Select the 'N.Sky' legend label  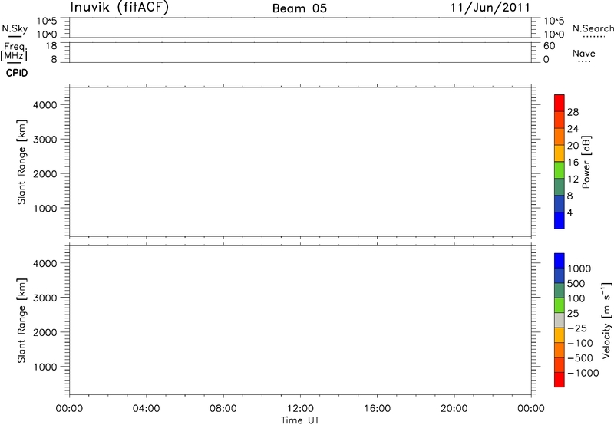tap(15, 28)
